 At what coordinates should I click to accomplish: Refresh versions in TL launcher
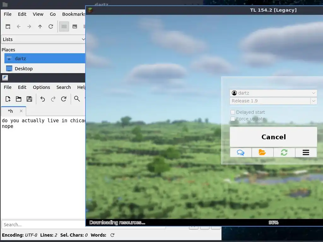[284, 153]
